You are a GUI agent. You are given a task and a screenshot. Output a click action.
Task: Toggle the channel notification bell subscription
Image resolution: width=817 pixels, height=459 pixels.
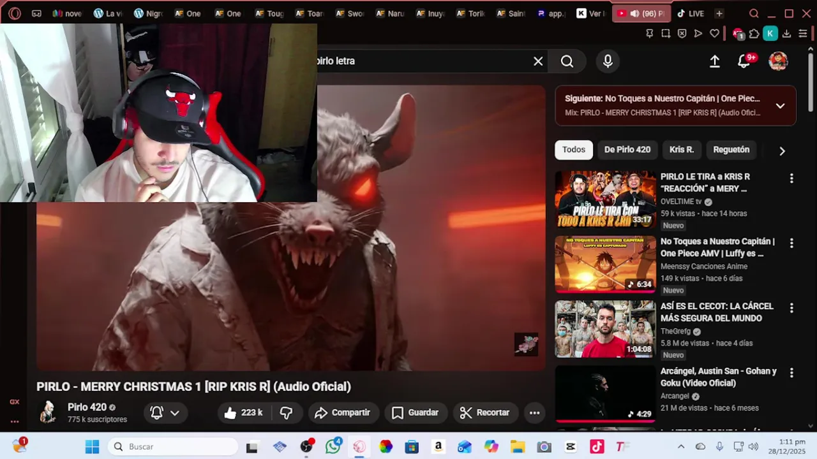[165, 412]
